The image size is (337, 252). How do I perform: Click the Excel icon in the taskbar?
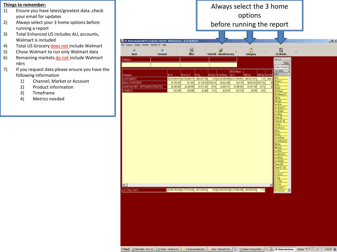267,249
